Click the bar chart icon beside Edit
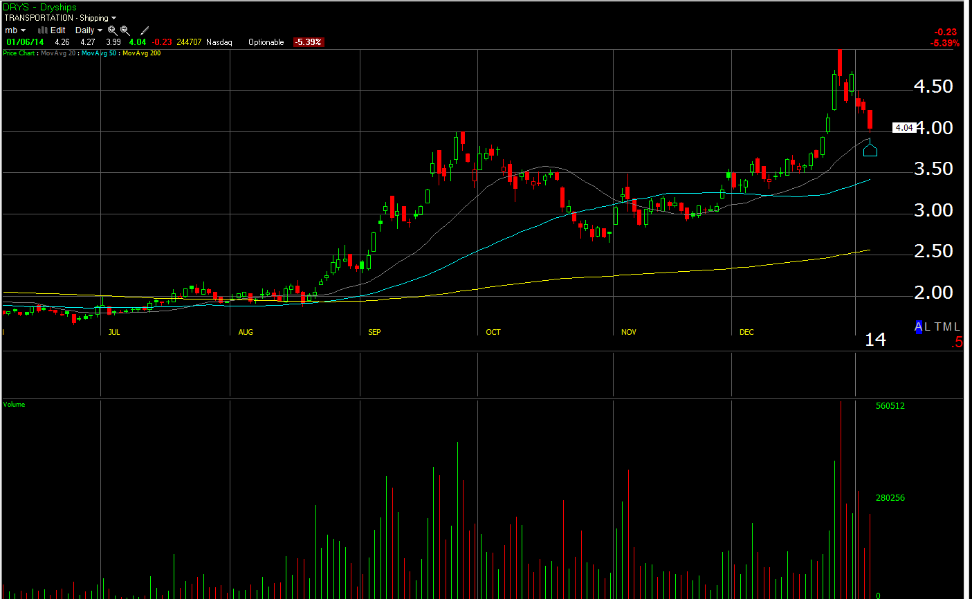This screenshot has width=972, height=599. [43, 30]
